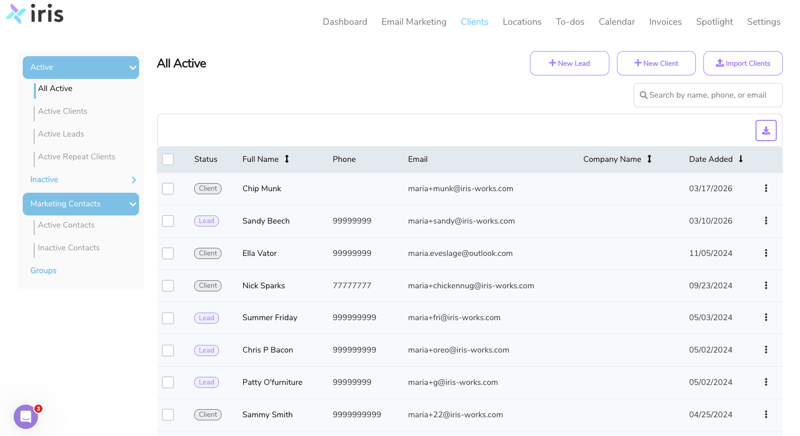Sort by Full Name arrow icon
This screenshot has width=800, height=436.
click(x=287, y=159)
